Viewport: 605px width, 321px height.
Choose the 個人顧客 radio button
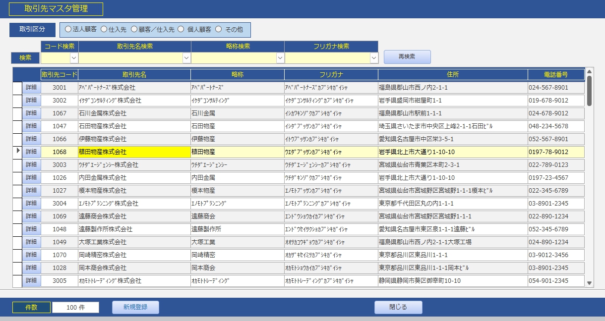(x=181, y=30)
